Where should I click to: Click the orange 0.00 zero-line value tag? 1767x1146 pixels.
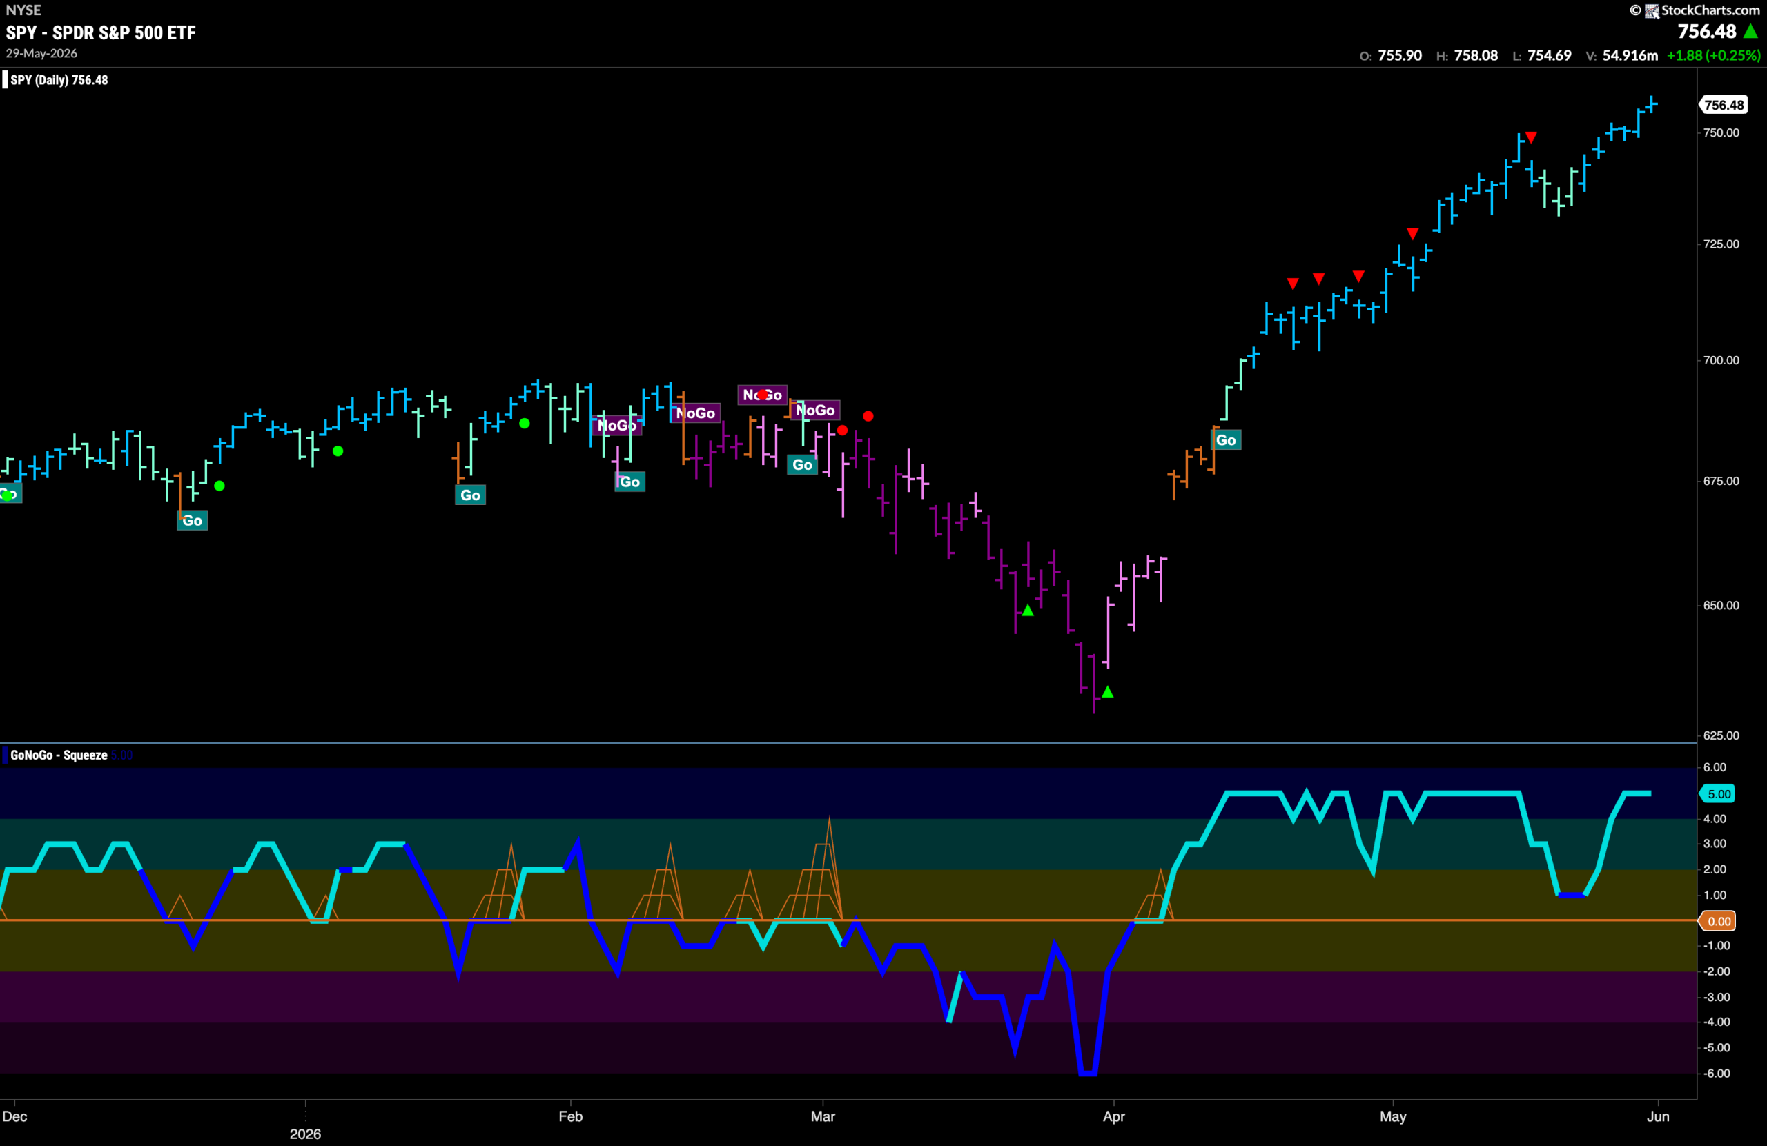tap(1719, 921)
